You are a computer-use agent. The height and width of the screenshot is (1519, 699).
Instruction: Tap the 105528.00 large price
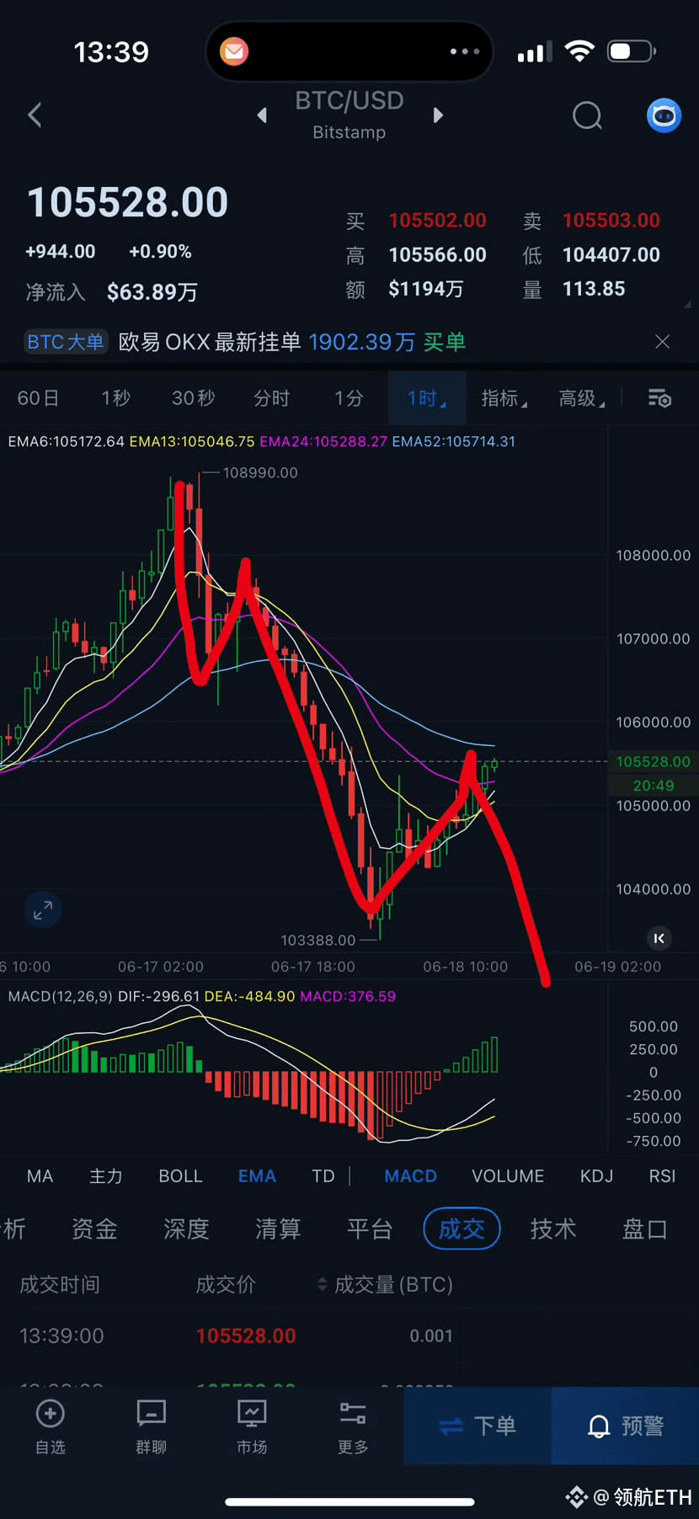[128, 203]
